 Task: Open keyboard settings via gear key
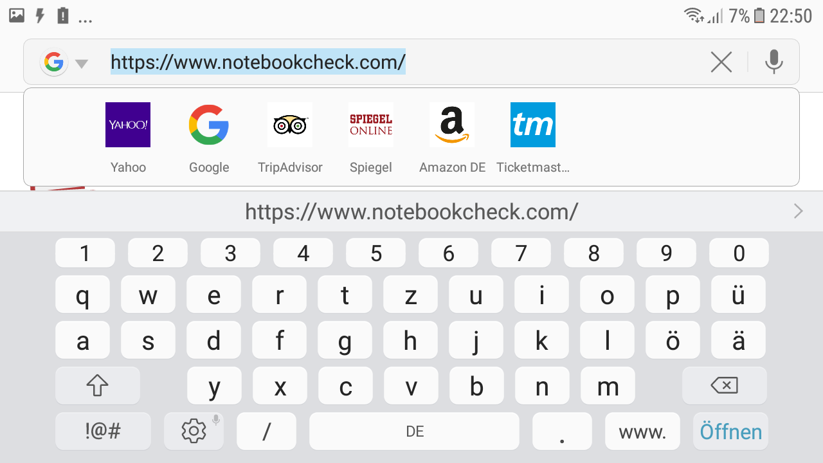pos(193,431)
